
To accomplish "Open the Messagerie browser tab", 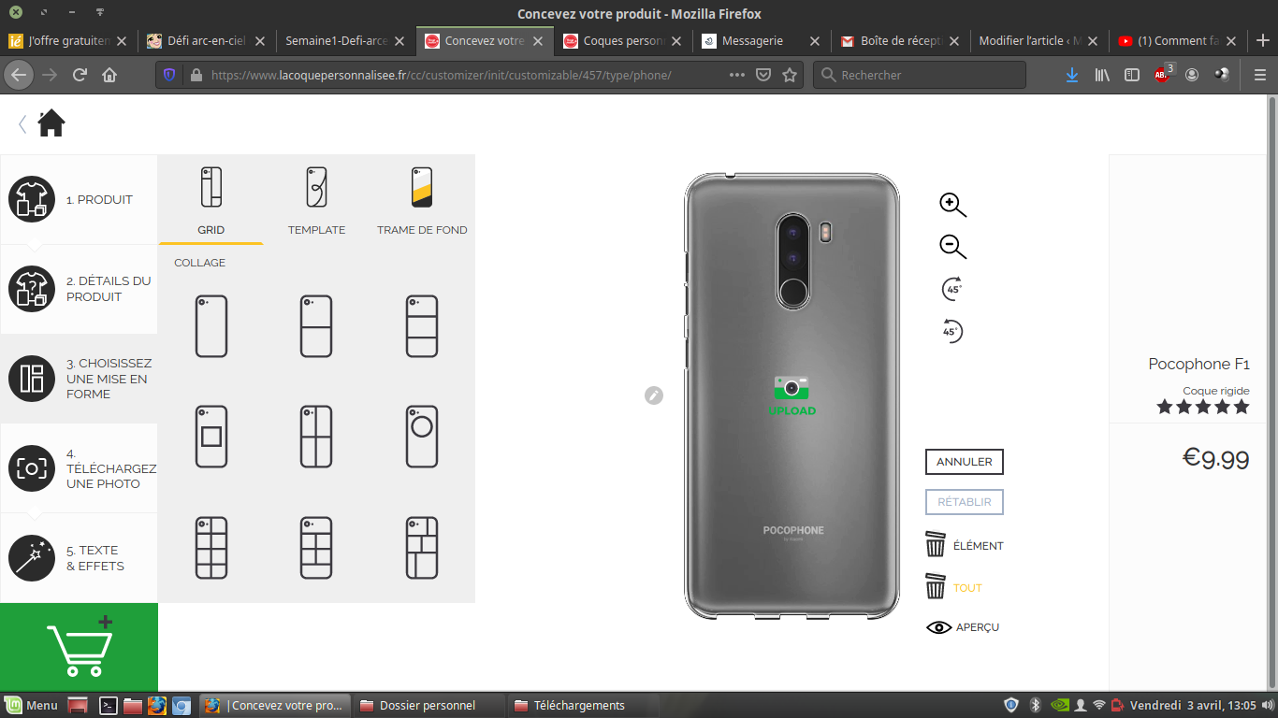I will (762, 40).
